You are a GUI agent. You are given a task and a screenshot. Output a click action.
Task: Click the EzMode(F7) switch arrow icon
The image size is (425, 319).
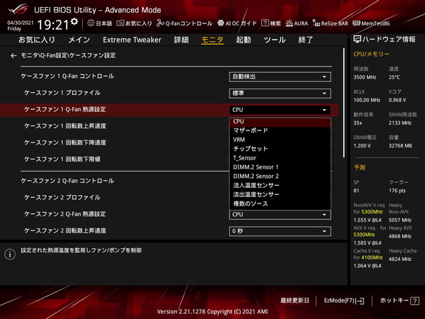point(361,301)
